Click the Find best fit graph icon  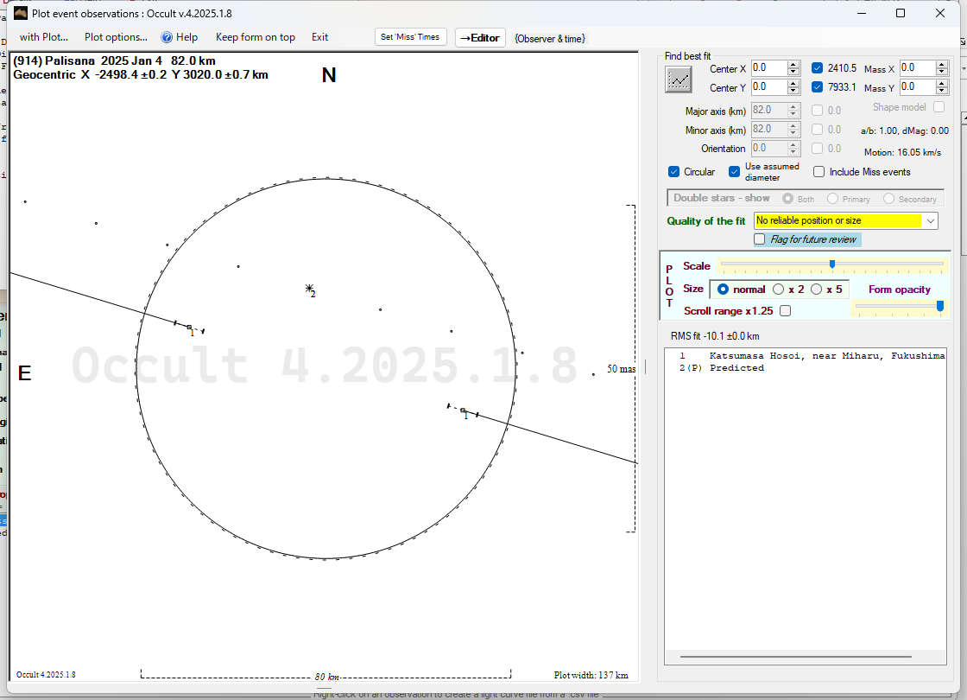click(679, 79)
